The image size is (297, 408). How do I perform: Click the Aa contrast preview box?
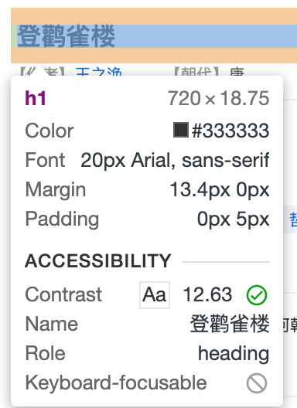(x=155, y=295)
